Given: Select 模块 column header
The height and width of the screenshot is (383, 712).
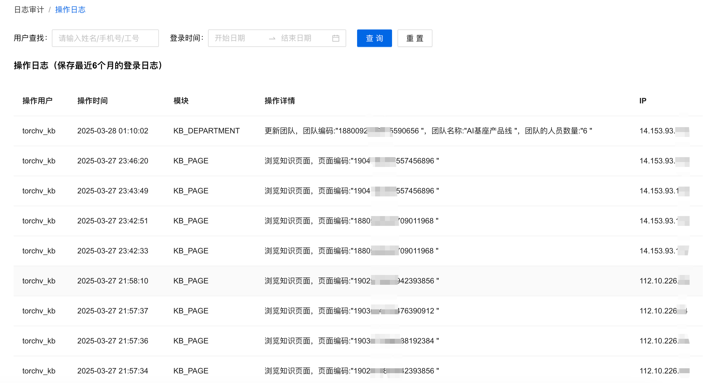Looking at the screenshot, I should click(181, 101).
